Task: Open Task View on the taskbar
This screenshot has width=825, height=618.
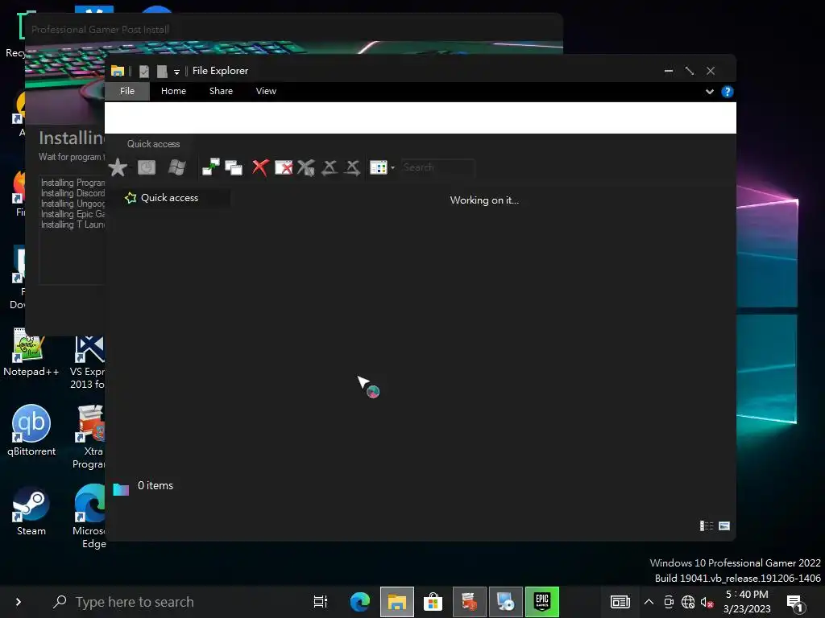Action: [321, 602]
